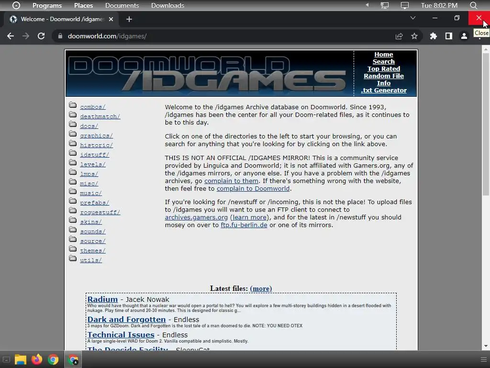Follow the 'complain to Doomworld' link
490x368 pixels.
coord(253,189)
